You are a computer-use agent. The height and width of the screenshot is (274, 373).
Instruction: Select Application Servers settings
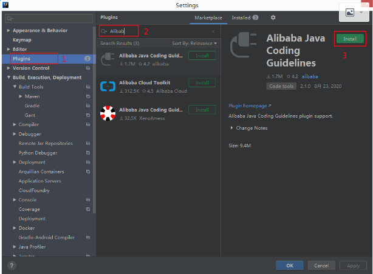tap(40, 181)
